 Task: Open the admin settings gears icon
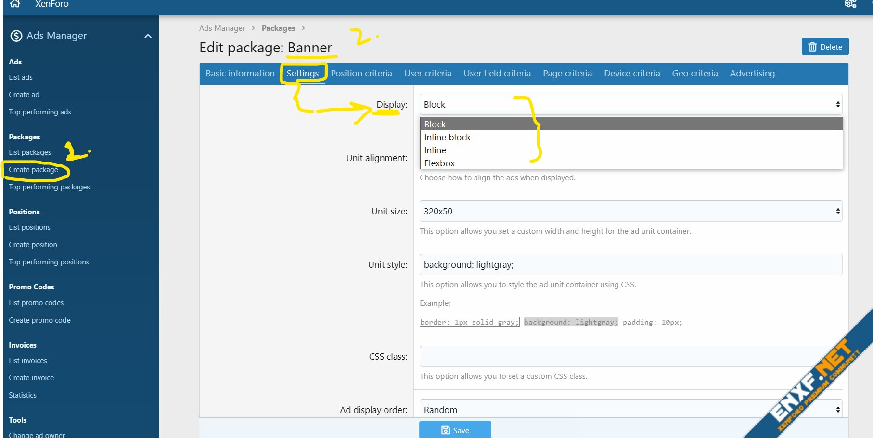point(850,4)
